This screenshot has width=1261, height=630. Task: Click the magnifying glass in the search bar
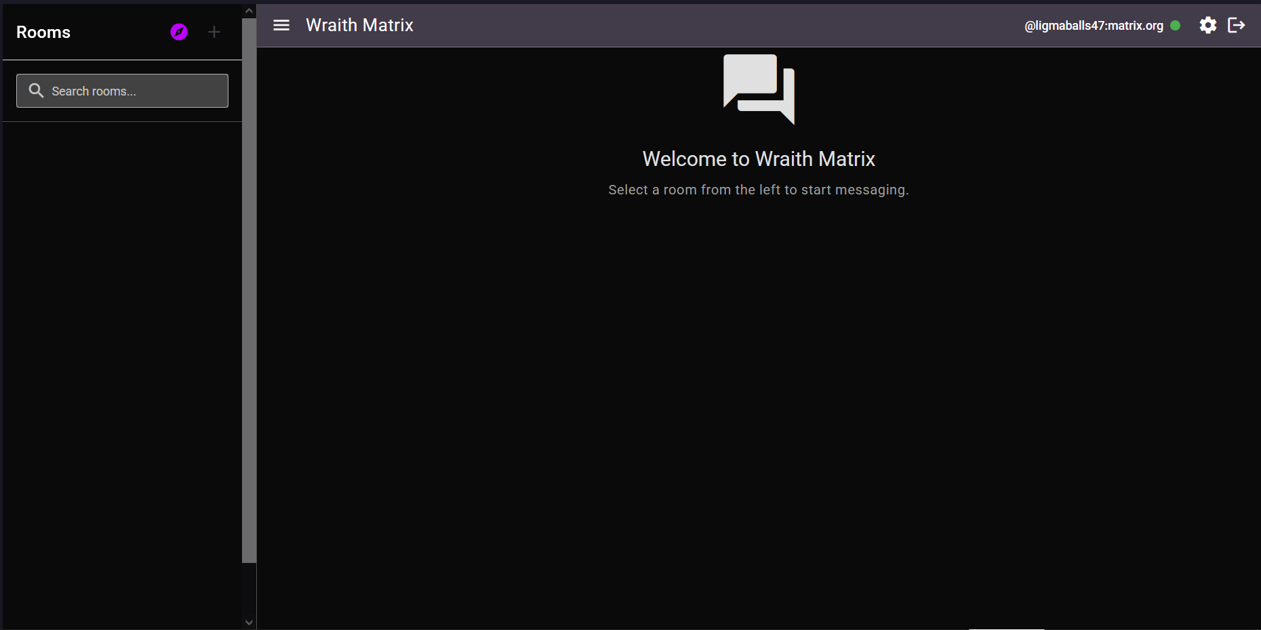tap(37, 90)
